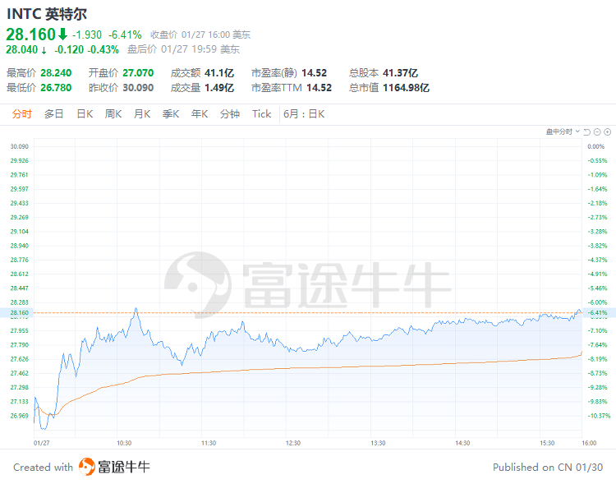Click the 总股本 value 41.37亿
Image resolution: width=616 pixels, height=484 pixels.
pos(400,73)
